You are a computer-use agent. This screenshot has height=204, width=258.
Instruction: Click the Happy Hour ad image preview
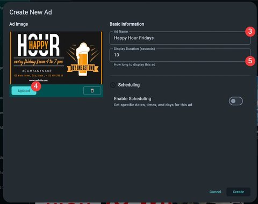(x=56, y=58)
